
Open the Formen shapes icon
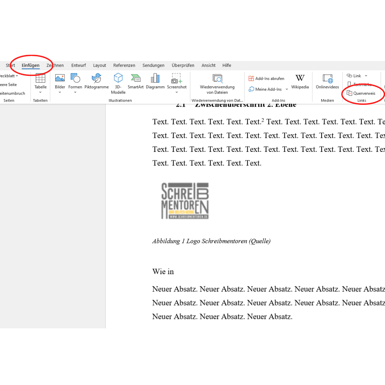(75, 78)
